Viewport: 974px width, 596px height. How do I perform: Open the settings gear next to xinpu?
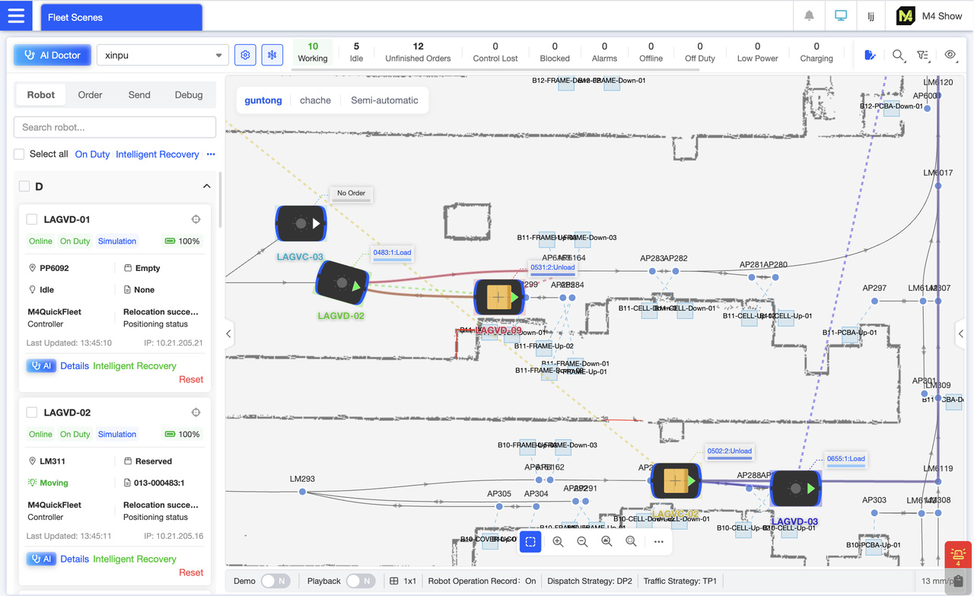coord(245,55)
